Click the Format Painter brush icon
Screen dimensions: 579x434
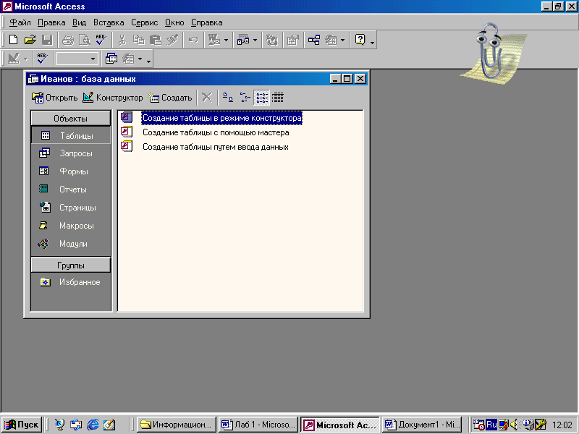click(x=172, y=40)
